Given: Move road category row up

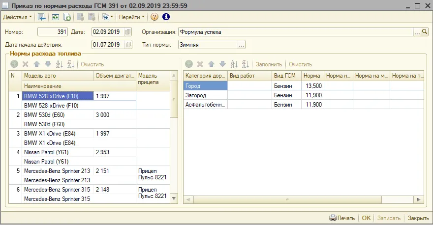Looking at the screenshot, I should click(x=211, y=64).
